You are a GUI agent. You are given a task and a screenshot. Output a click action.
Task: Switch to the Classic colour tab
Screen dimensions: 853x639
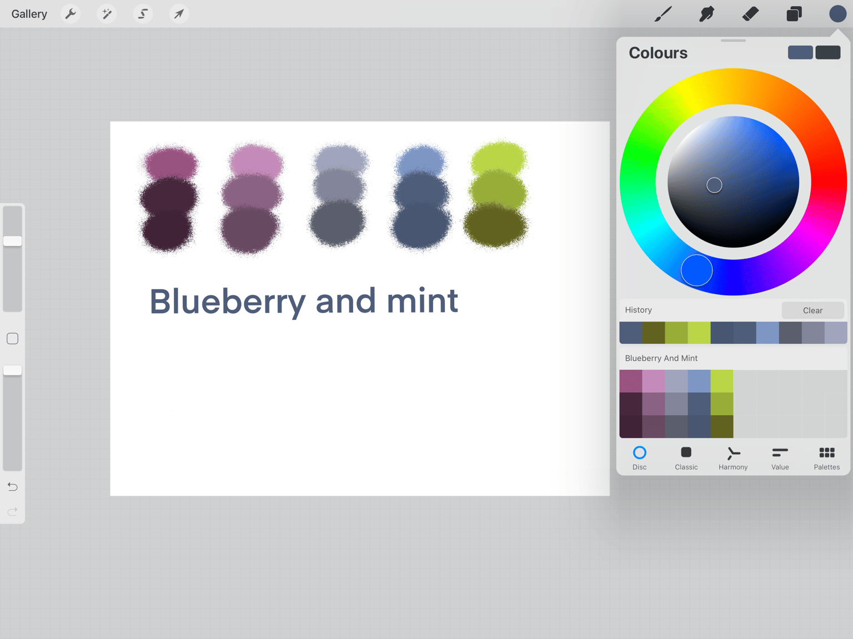click(686, 458)
